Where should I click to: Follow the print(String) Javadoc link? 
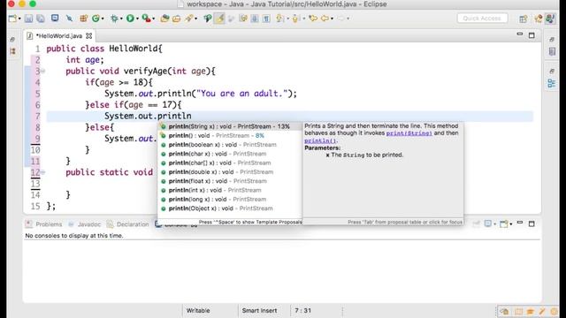pos(409,133)
